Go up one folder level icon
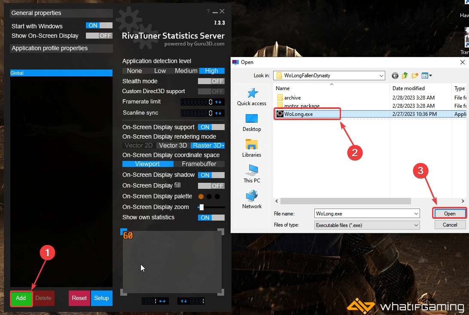The width and height of the screenshot is (469, 315). tap(405, 76)
